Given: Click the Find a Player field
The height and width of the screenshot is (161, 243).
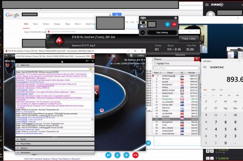Looking at the screenshot, I should coord(176,68).
